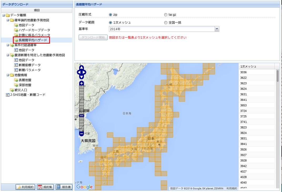
Task: Click the J-SHIS地震・断層コード document icon
Action: coord(8,95)
